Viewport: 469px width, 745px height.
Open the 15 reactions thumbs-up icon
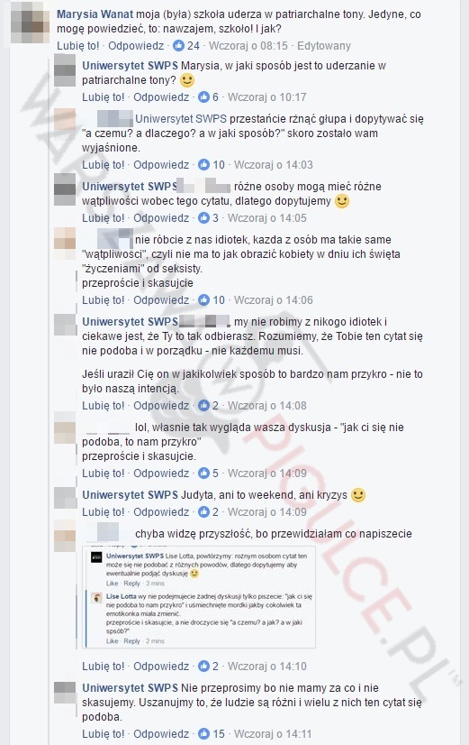click(x=204, y=733)
